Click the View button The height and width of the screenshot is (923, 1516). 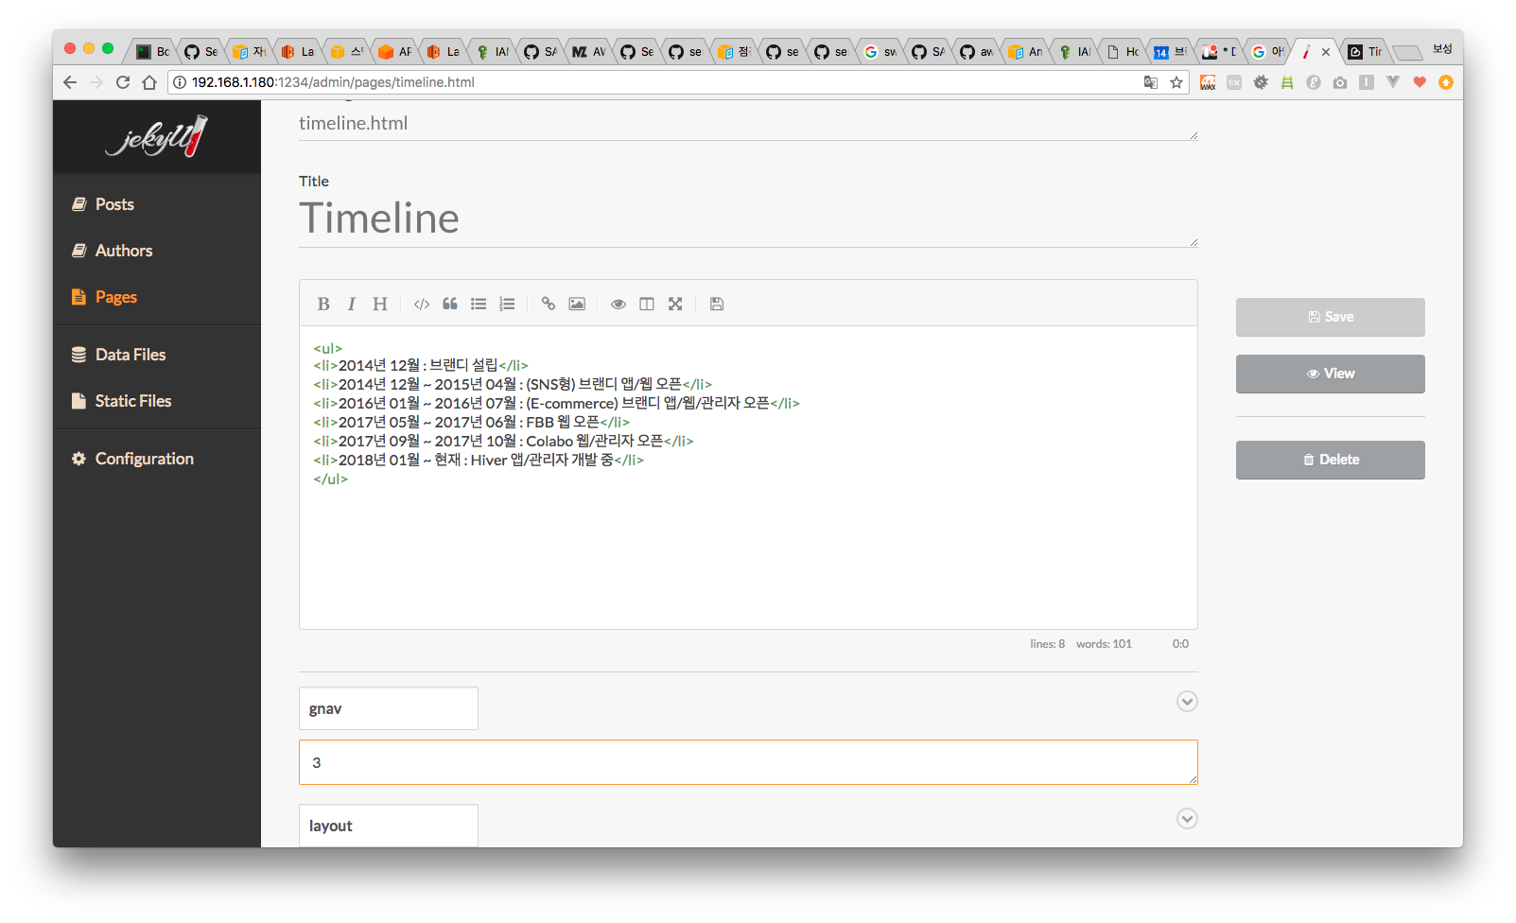(x=1330, y=374)
